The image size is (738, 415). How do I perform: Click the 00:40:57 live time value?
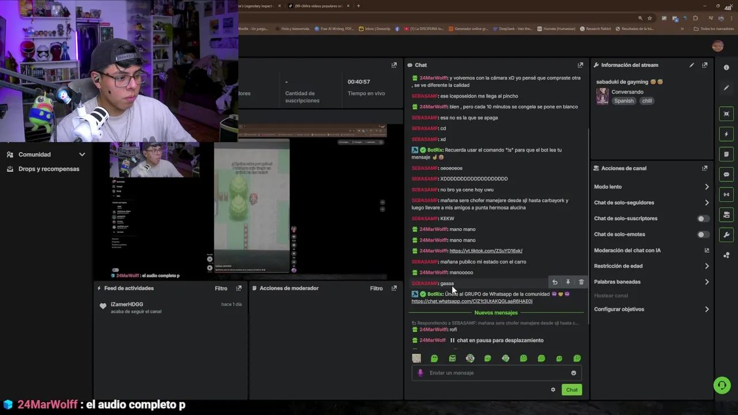pos(359,82)
